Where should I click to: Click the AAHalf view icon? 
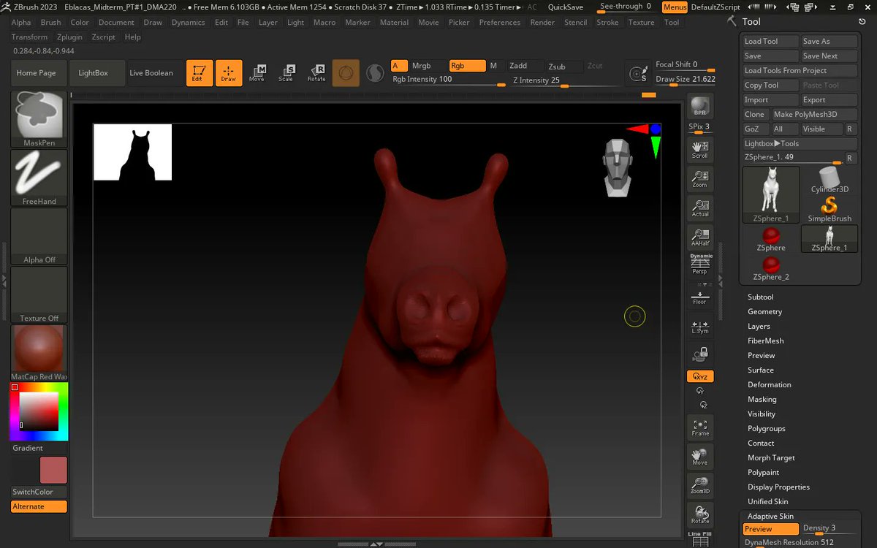700,237
